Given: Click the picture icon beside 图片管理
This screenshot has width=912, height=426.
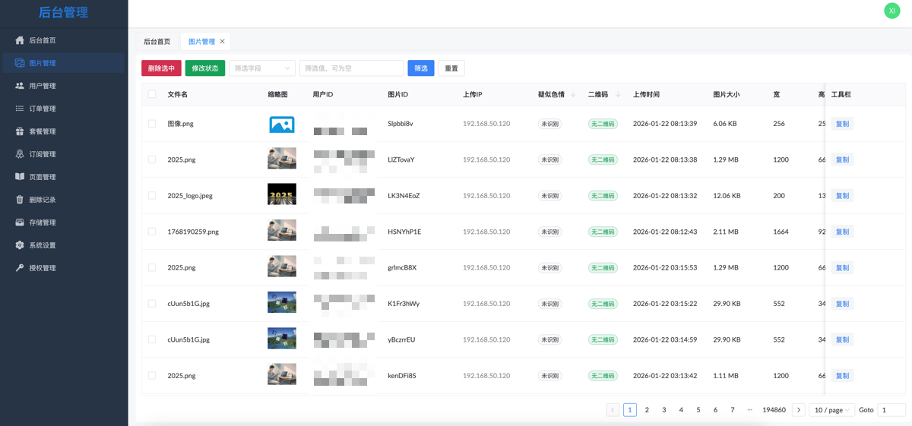Looking at the screenshot, I should (x=20, y=63).
